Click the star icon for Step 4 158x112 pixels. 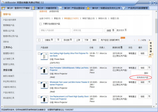pos(88,8)
